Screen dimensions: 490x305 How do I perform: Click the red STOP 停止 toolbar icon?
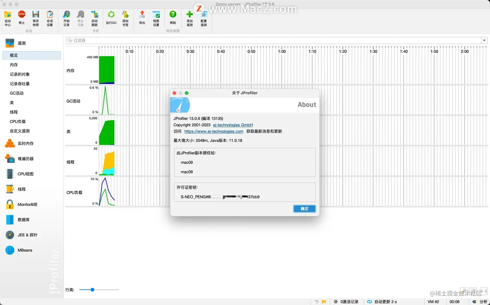click(x=22, y=15)
